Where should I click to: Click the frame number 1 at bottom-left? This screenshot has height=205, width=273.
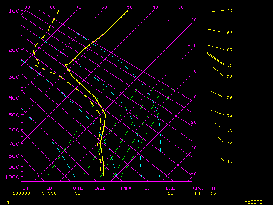click(8, 202)
